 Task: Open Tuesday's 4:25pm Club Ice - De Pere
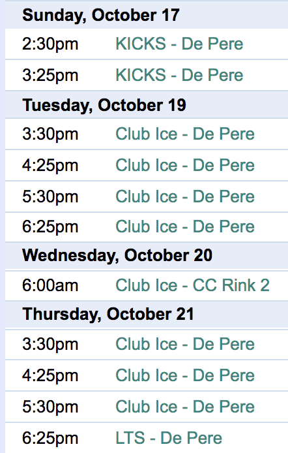[185, 165]
